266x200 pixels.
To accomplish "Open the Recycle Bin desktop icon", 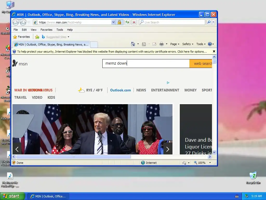I will [x=253, y=178].
